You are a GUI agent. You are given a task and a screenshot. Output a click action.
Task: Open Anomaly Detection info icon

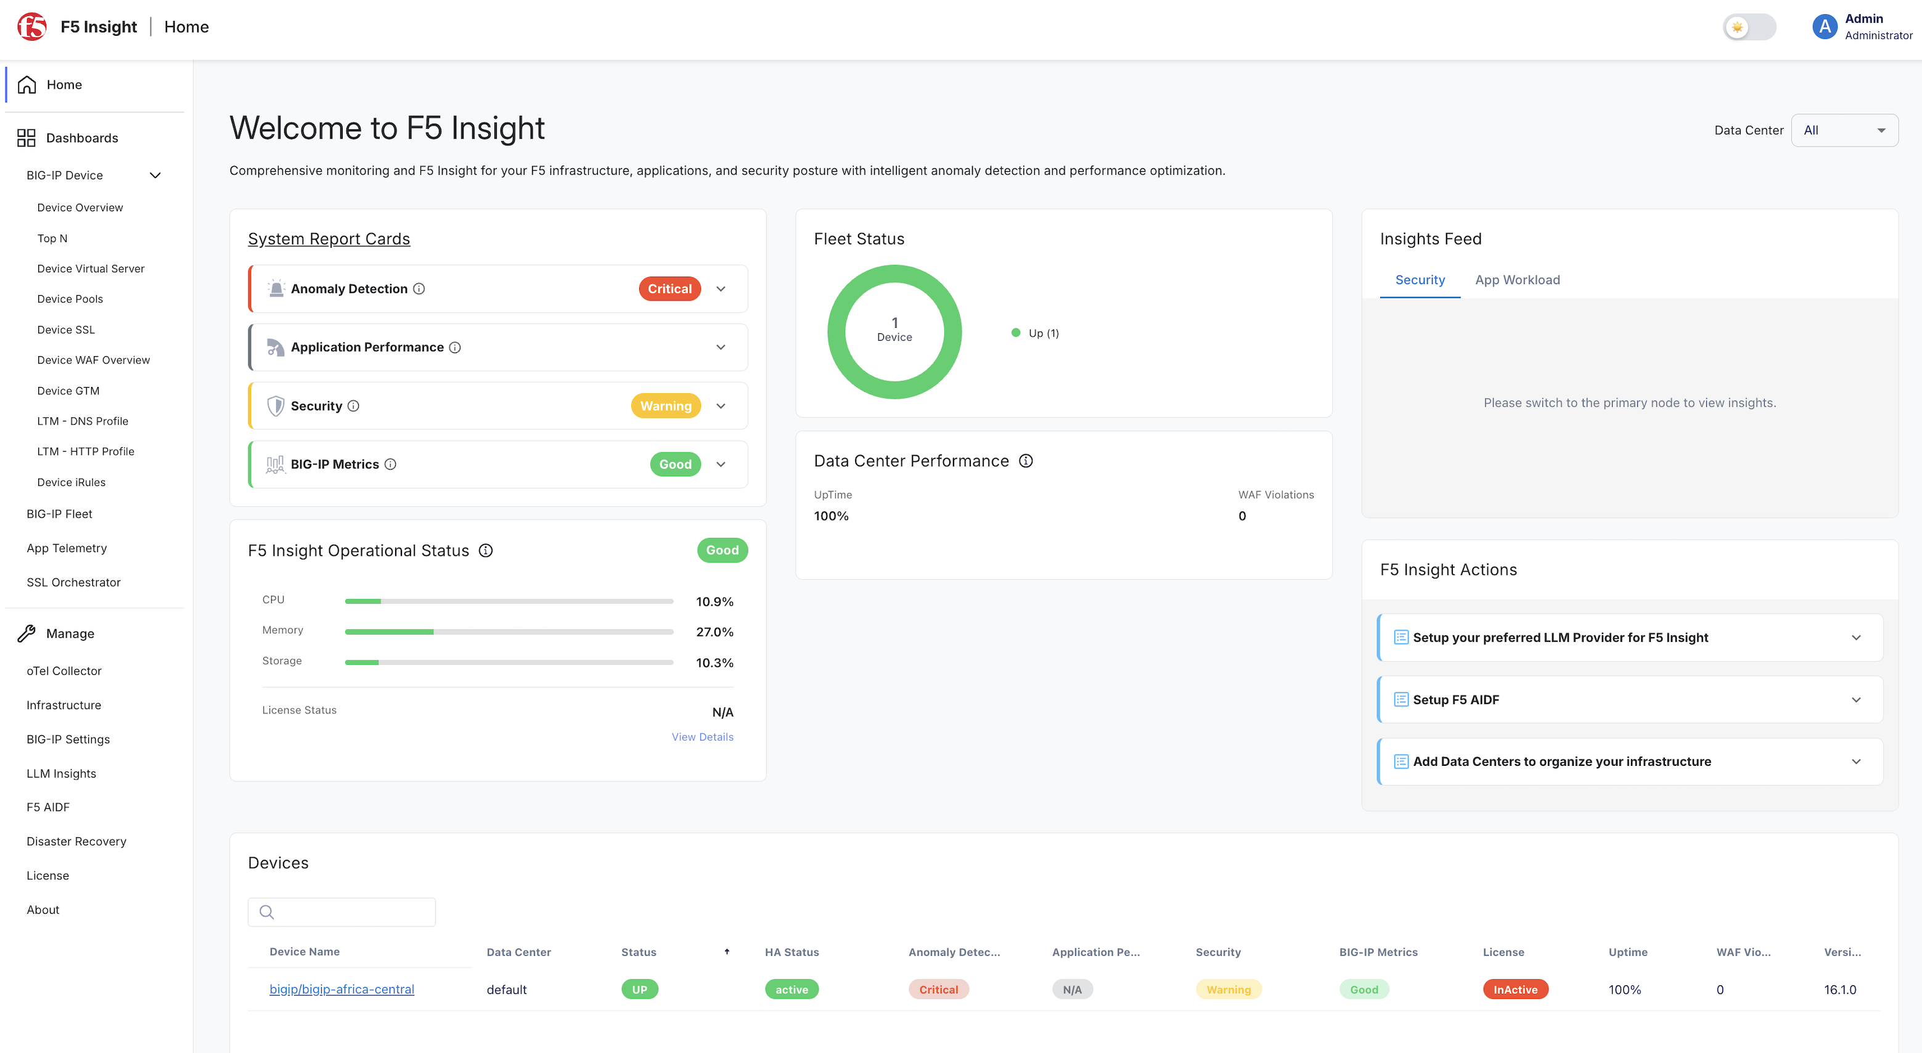[419, 288]
